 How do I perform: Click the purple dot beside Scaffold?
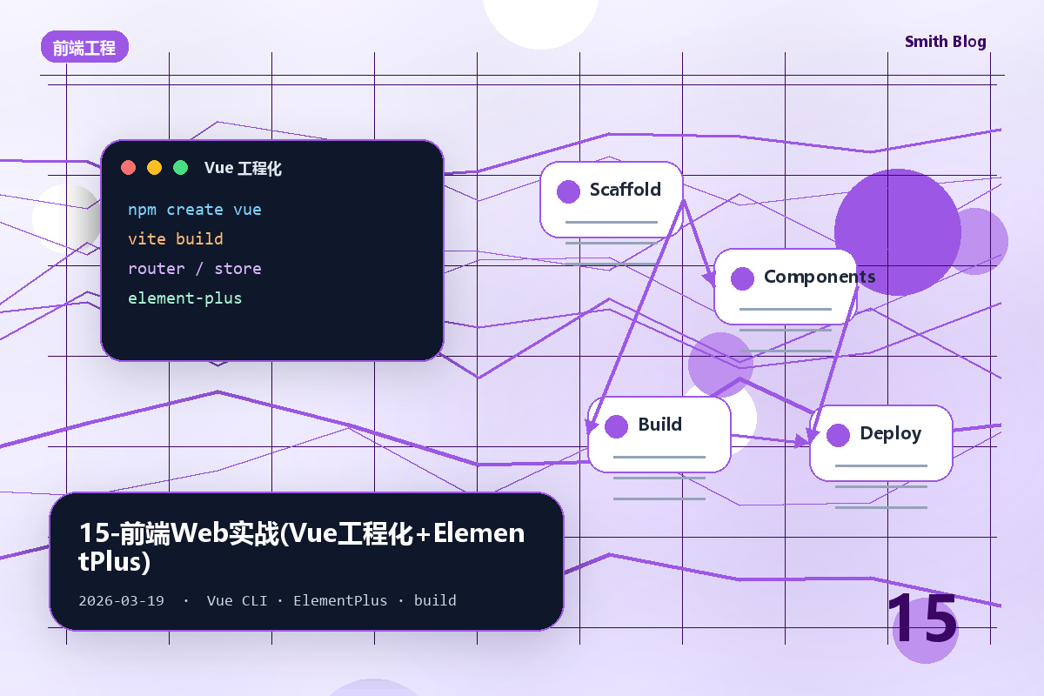point(568,191)
